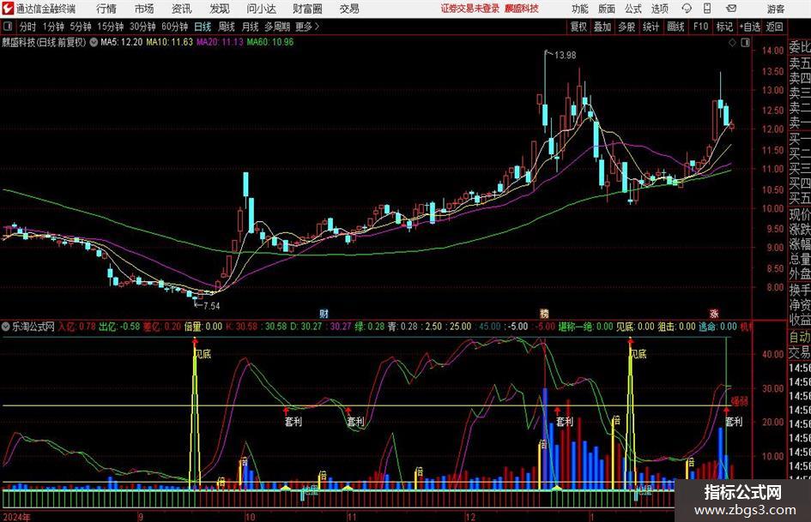Click the 财 event marker under the chart

click(324, 314)
